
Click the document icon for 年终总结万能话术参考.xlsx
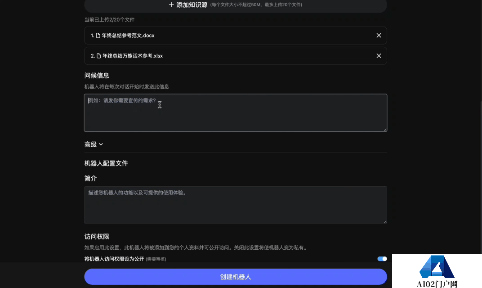[x=98, y=56]
